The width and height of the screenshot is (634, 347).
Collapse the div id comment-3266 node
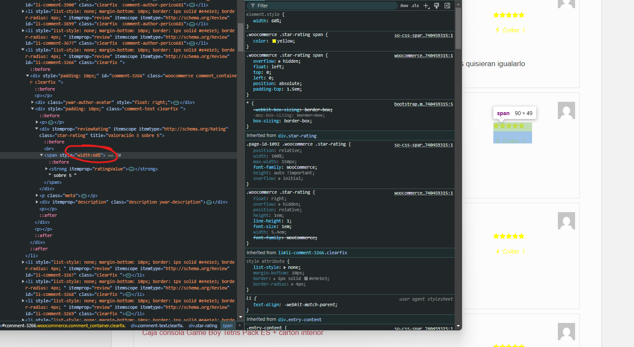[x=28, y=76]
